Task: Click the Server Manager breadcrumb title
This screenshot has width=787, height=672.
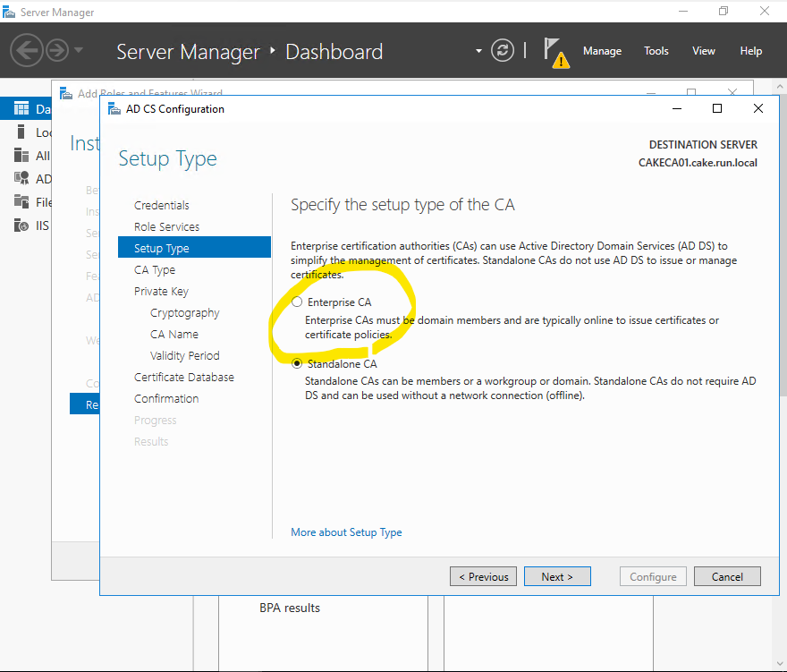Action: tap(188, 52)
